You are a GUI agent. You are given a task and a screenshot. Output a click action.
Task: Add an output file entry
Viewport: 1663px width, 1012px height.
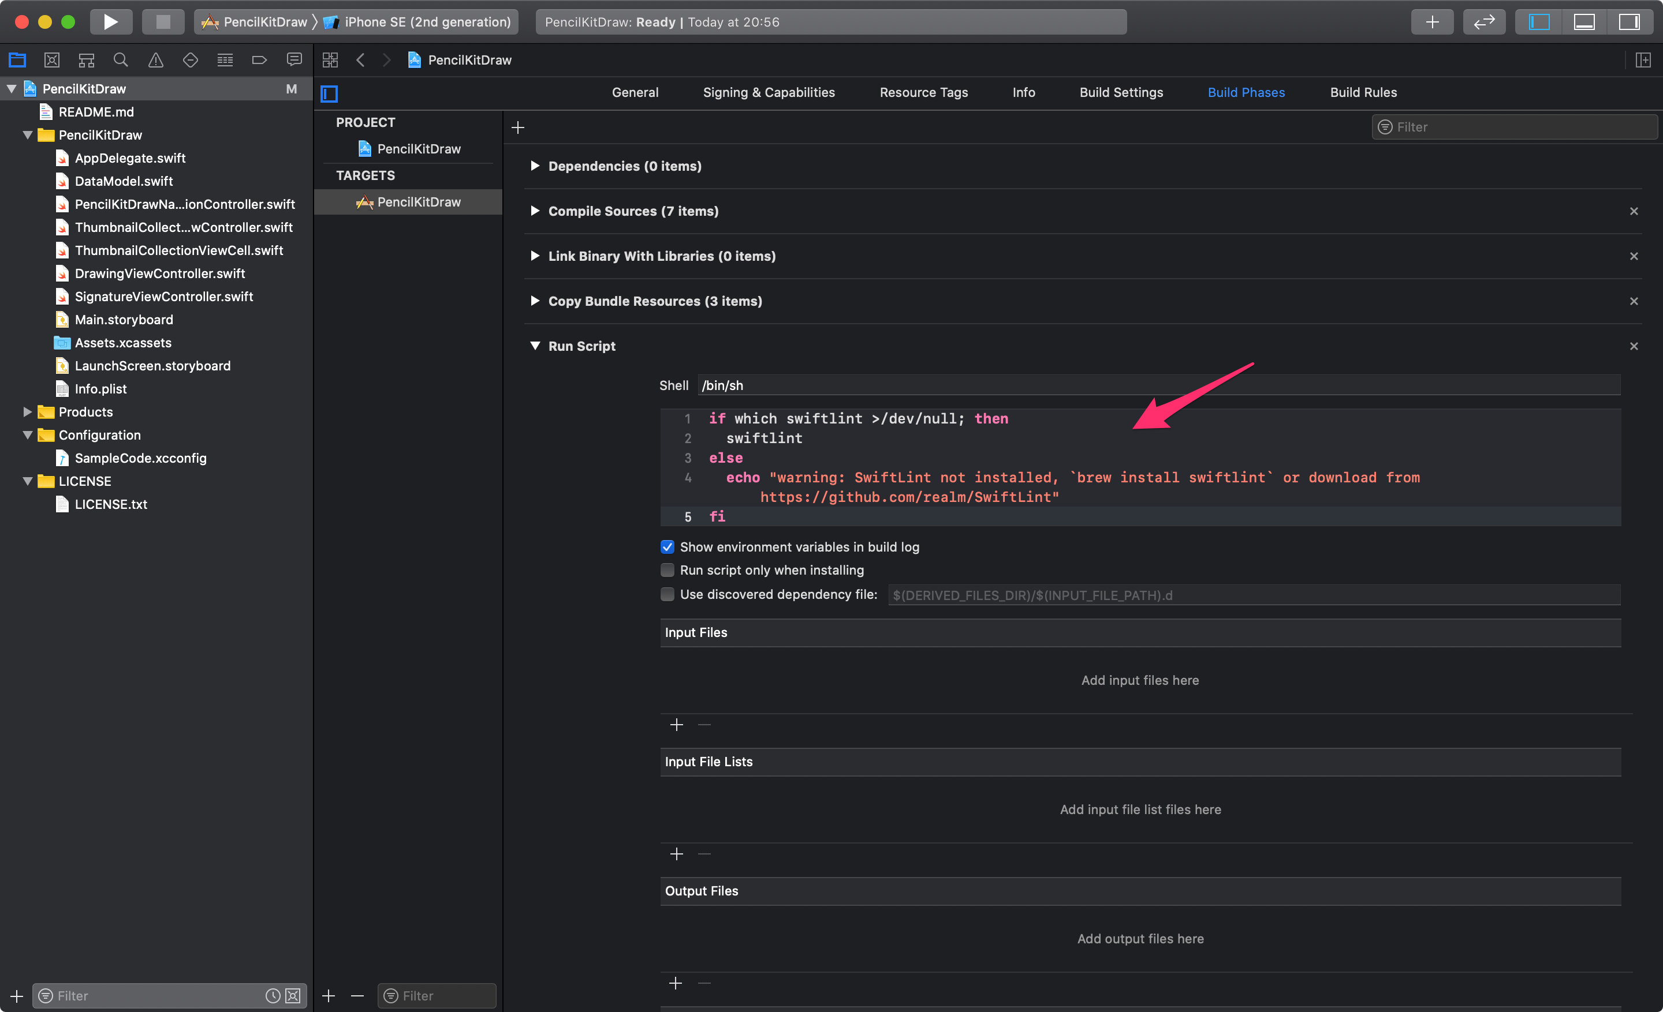(x=676, y=983)
